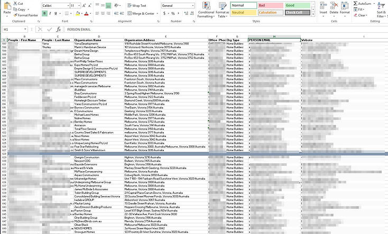Apply the Bad cell style

tap(271, 5)
